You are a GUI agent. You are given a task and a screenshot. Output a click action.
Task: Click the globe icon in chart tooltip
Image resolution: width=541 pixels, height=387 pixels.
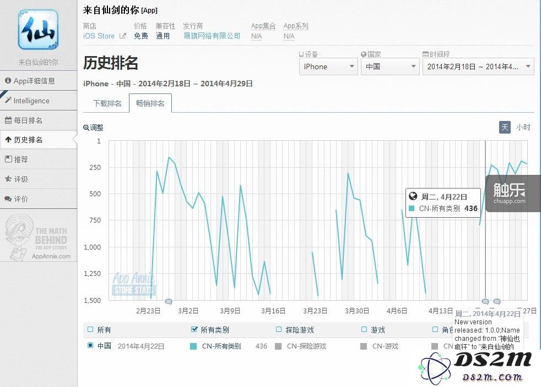point(413,196)
